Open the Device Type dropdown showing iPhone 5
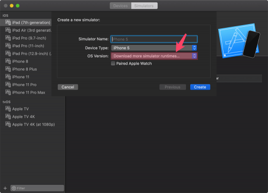The width and height of the screenshot is (268, 193). pos(154,48)
